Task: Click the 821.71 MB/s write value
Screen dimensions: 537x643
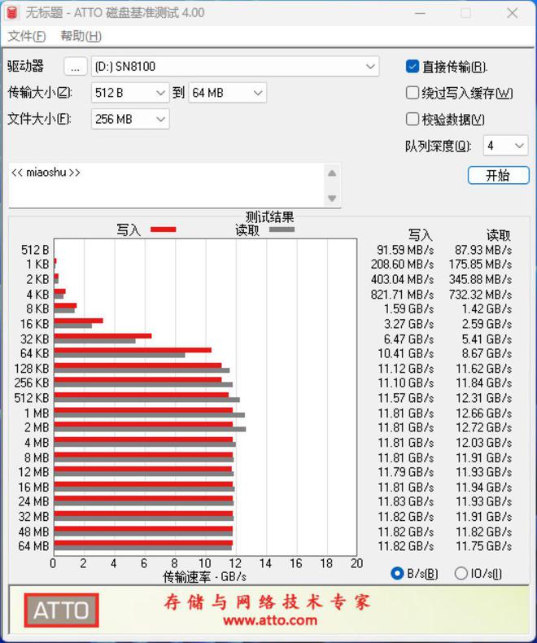Action: pyautogui.click(x=402, y=295)
